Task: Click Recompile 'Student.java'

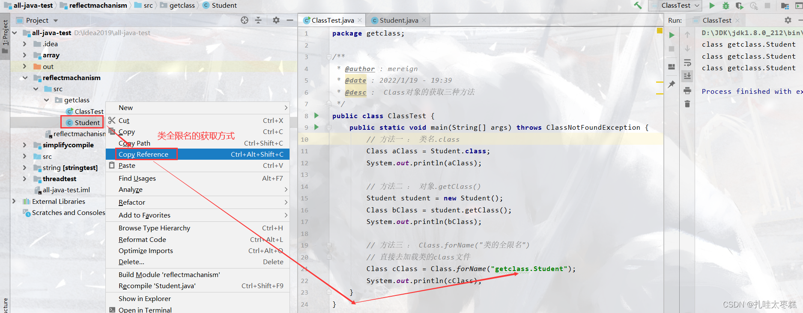Action: (x=198, y=286)
